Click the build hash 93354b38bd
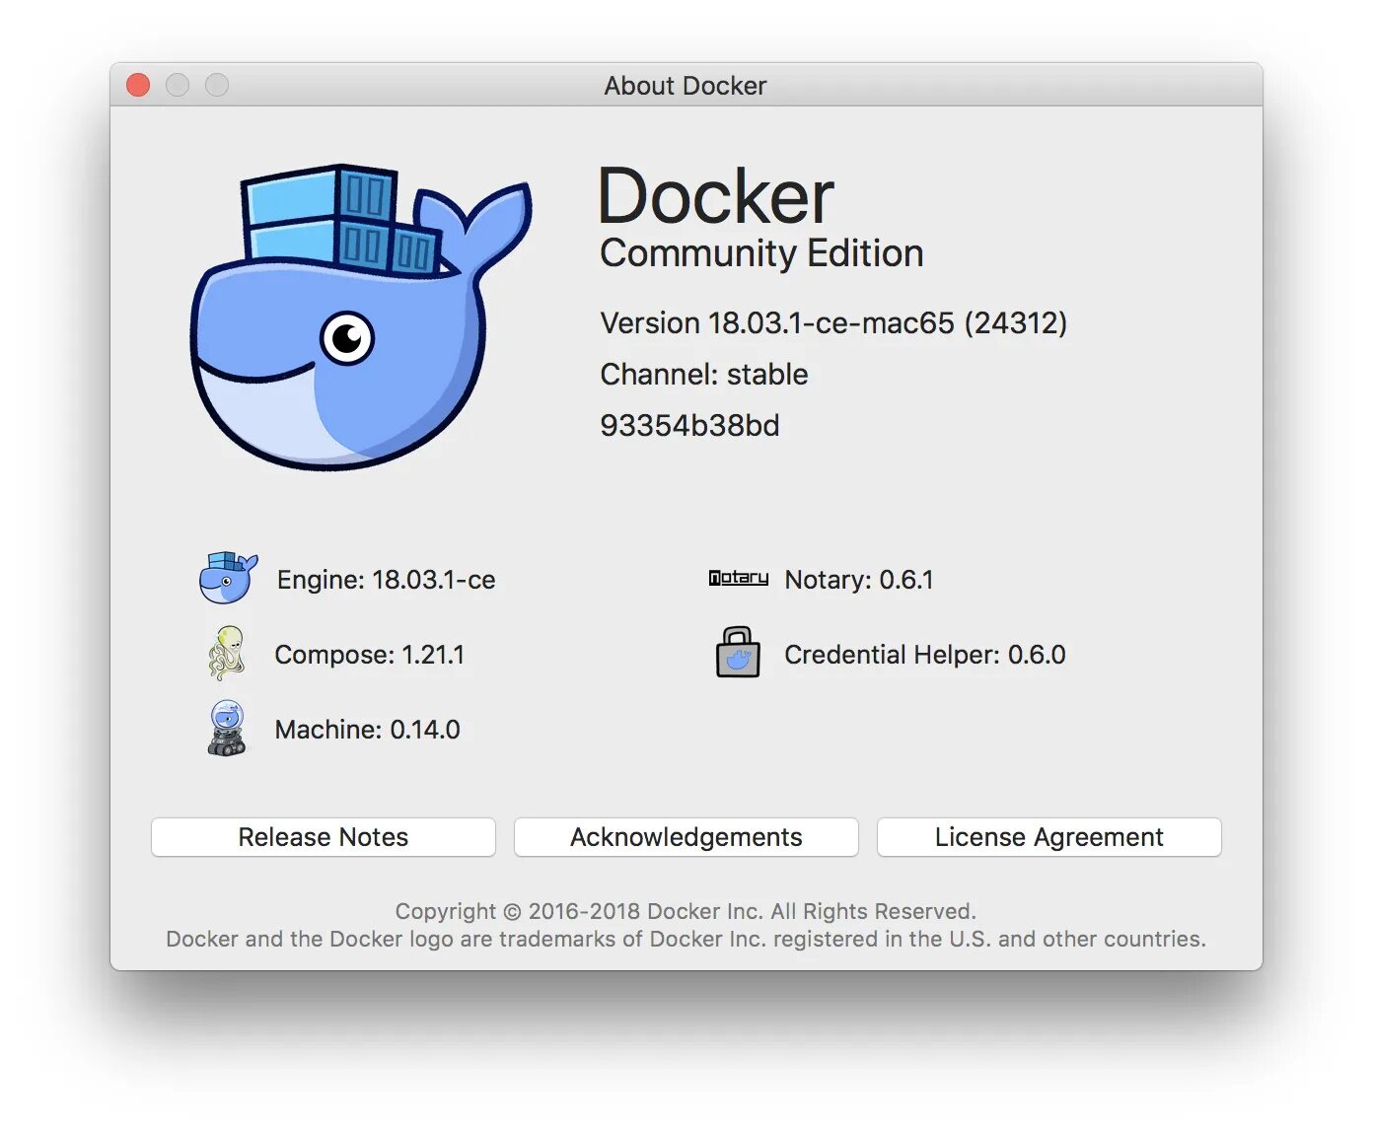This screenshot has width=1373, height=1128. (x=690, y=426)
